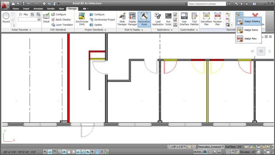The height and width of the screenshot is (155, 275).
Task: Open the 1/8" = 1'-0" scale dropdown
Action: pyautogui.click(x=177, y=147)
